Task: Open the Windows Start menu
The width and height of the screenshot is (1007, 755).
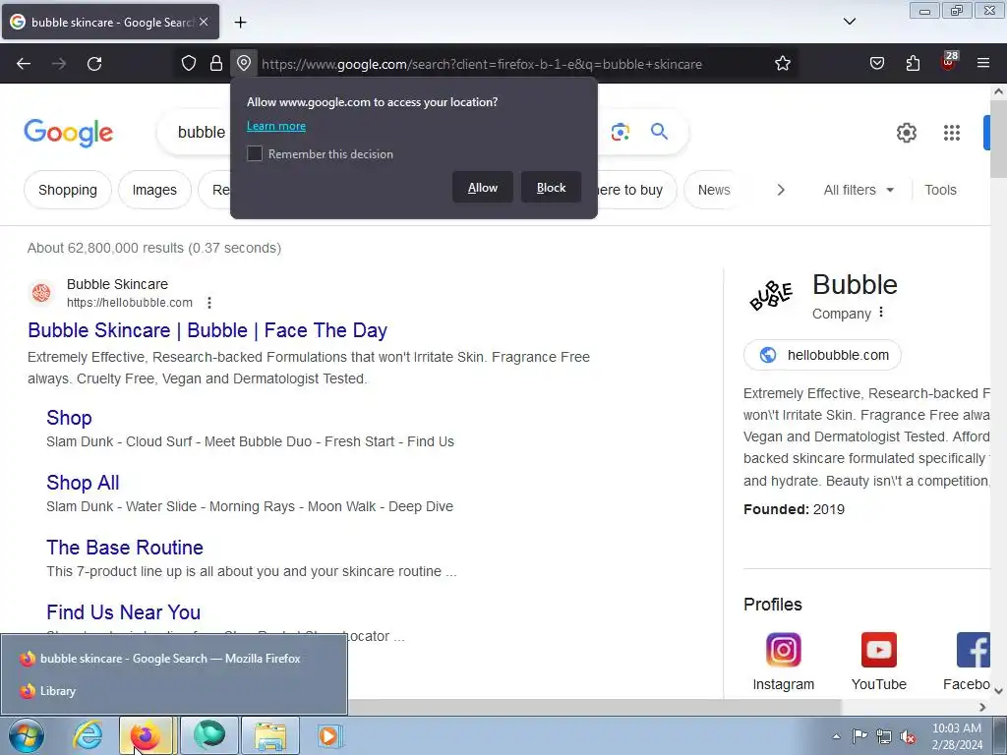Action: [x=27, y=735]
